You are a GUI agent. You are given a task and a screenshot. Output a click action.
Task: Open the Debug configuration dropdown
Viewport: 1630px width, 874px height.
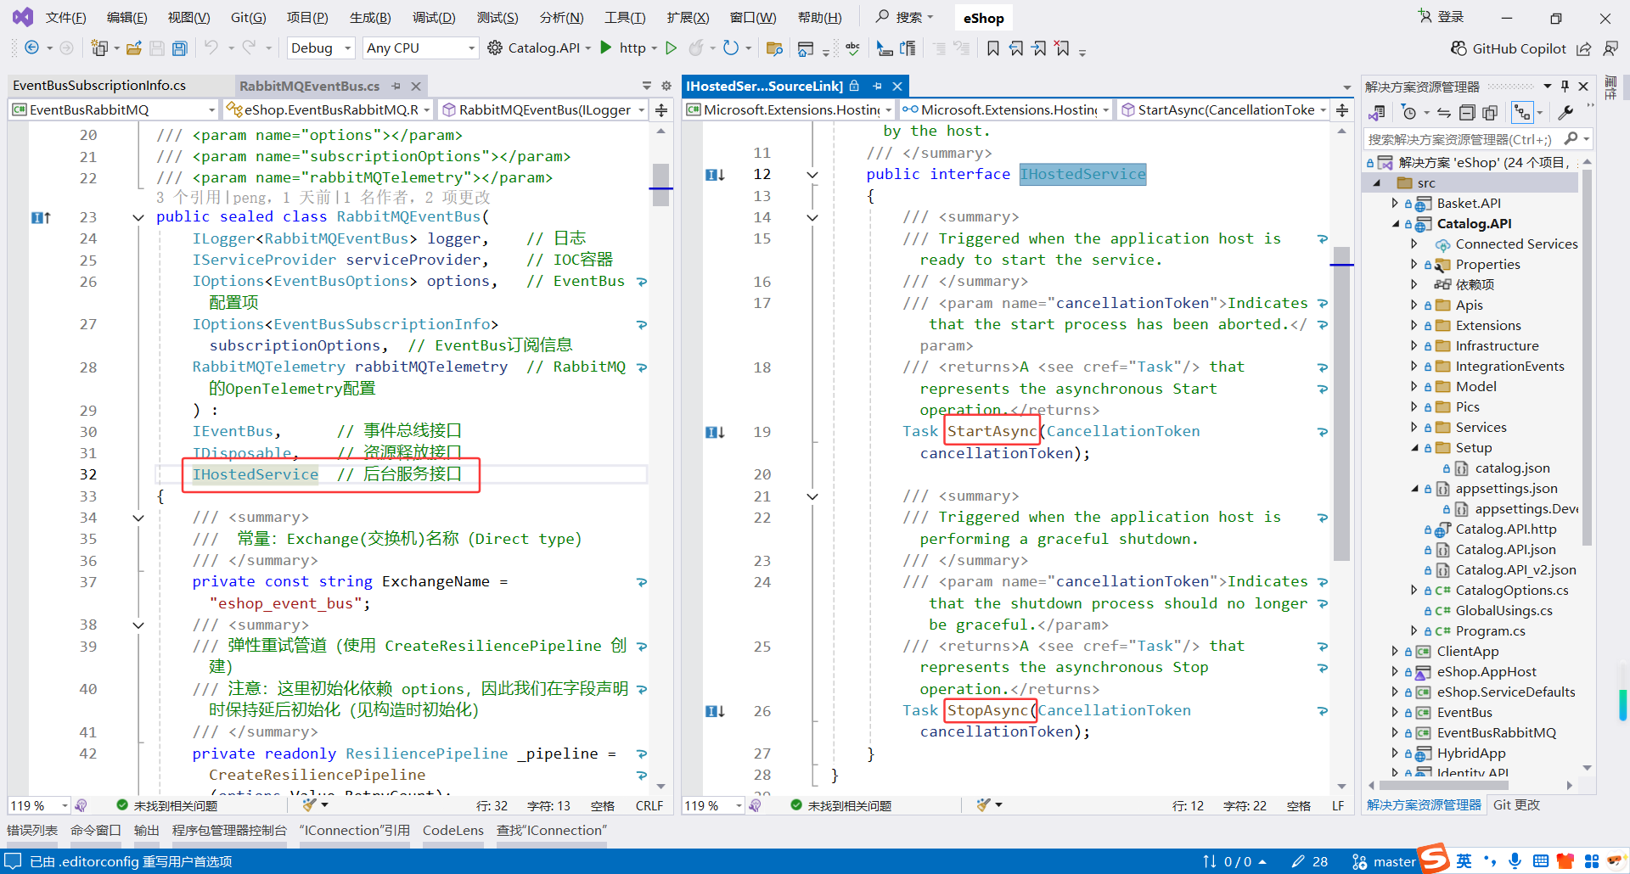(x=321, y=48)
